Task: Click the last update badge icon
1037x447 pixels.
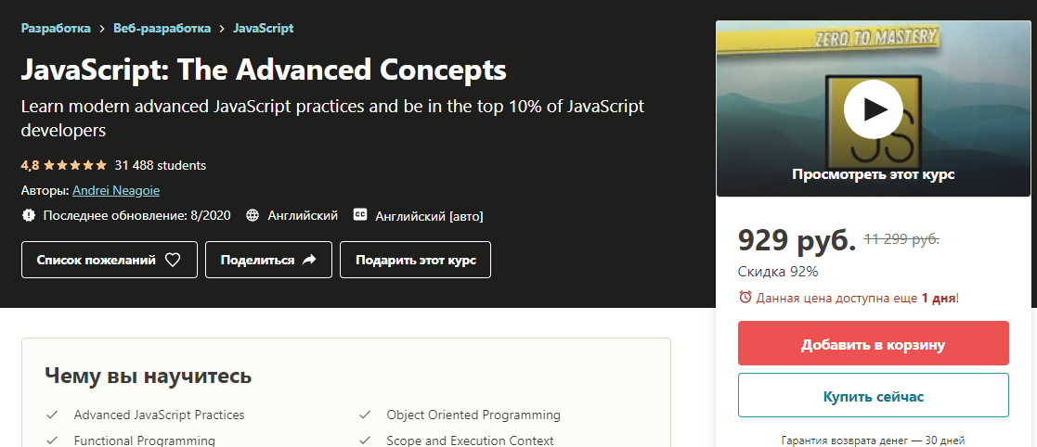Action: [29, 215]
